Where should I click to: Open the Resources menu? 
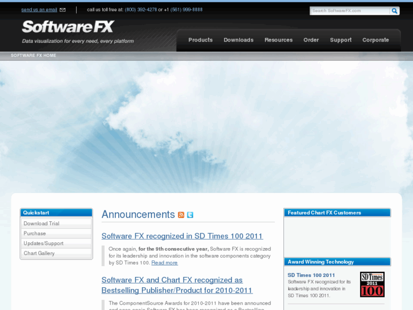click(x=278, y=40)
